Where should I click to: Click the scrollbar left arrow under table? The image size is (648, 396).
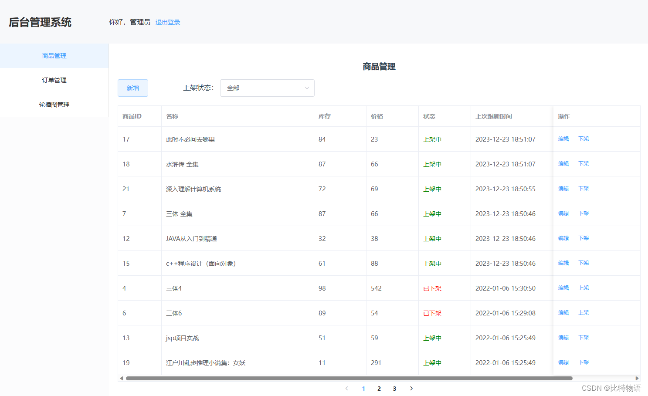click(x=122, y=378)
